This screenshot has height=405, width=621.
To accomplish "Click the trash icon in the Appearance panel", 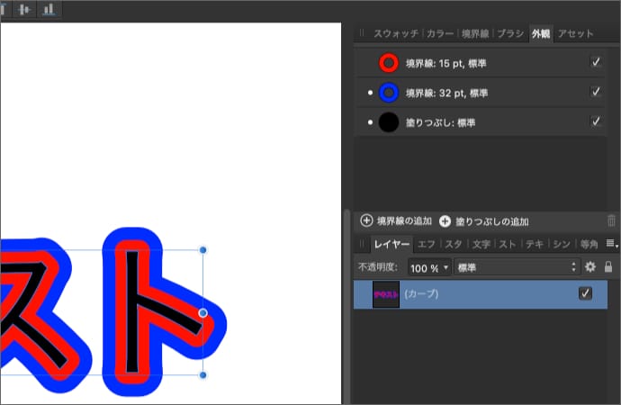I will click(x=612, y=220).
